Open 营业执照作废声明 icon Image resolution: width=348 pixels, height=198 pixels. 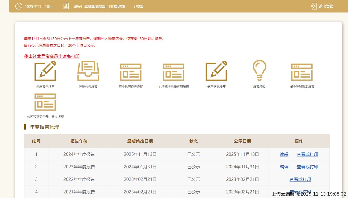pos(131,72)
